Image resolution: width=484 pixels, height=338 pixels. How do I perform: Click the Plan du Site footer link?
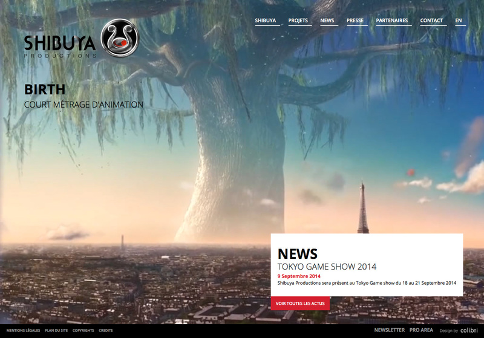[56, 331]
